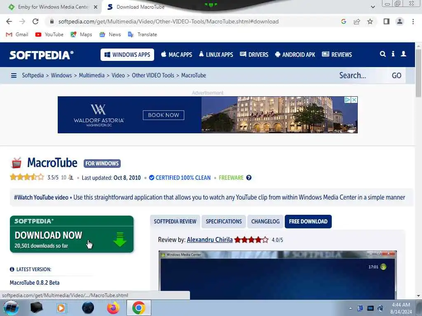Click the user ratings star row
Image resolution: width=422 pixels, height=316 pixels.
pyautogui.click(x=27, y=177)
